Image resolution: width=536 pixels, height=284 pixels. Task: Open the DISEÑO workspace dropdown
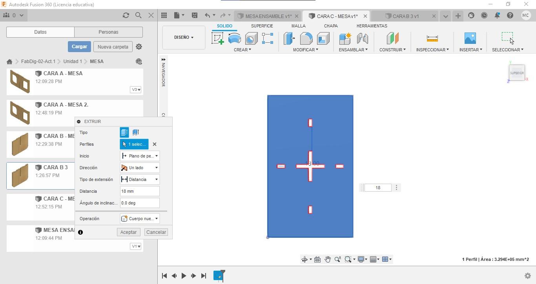coord(184,38)
